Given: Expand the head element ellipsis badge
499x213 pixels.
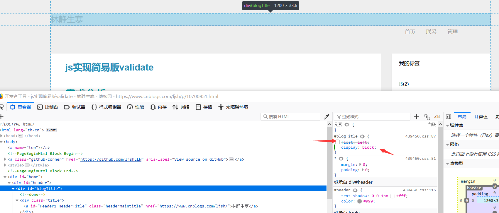Looking at the screenshot, I should pos(21,136).
